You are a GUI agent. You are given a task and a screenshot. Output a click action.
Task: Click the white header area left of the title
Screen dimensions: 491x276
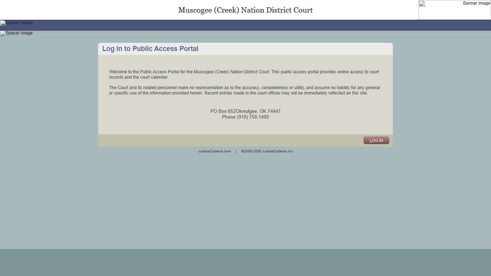[90, 10]
